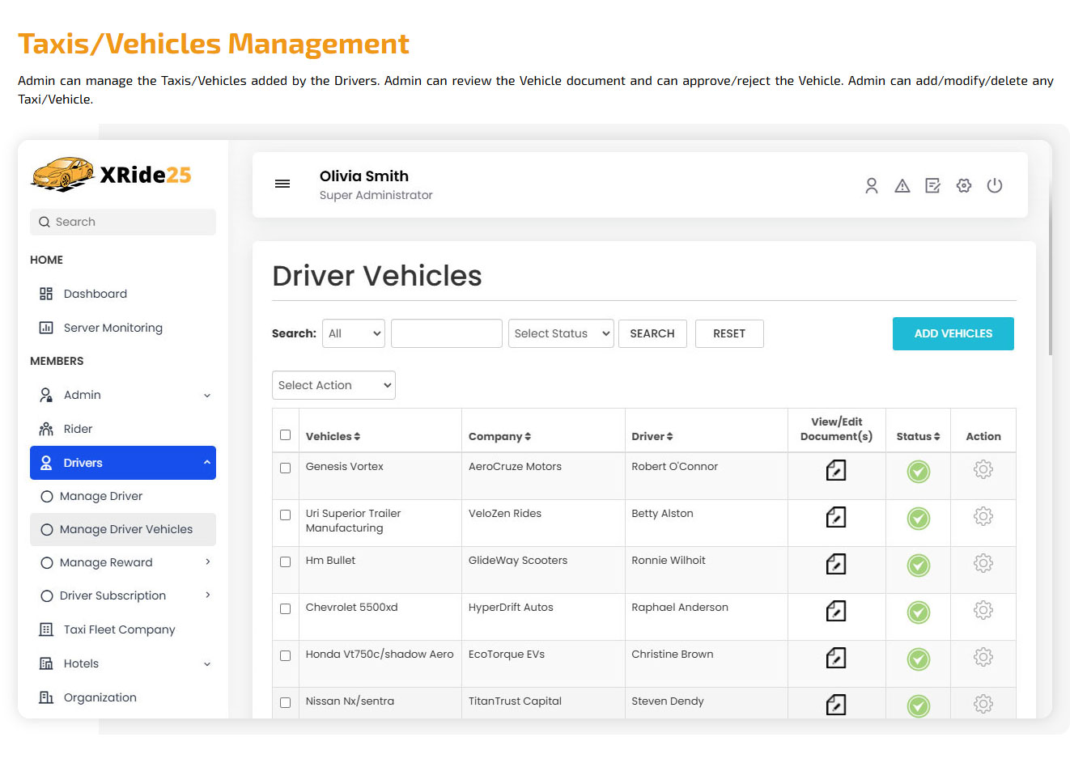The width and height of the screenshot is (1070, 767).
Task: Open the edit note icon in header
Action: [x=933, y=186]
